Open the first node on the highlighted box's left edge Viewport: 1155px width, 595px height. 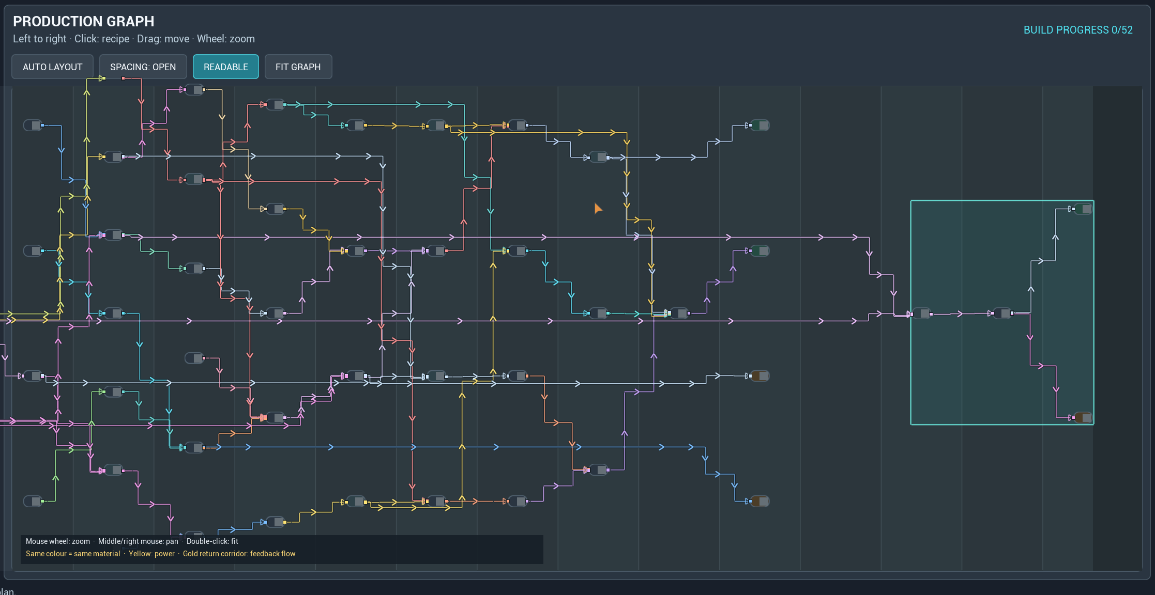(921, 314)
